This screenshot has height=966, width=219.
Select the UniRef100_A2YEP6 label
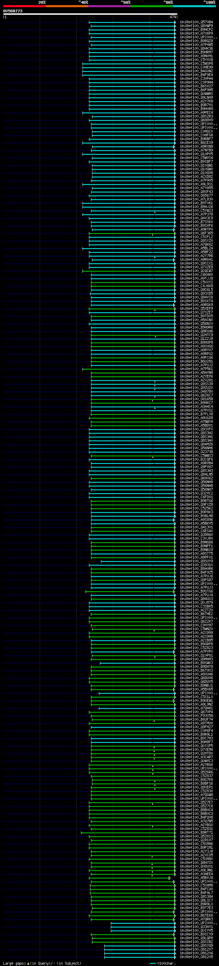point(196,377)
